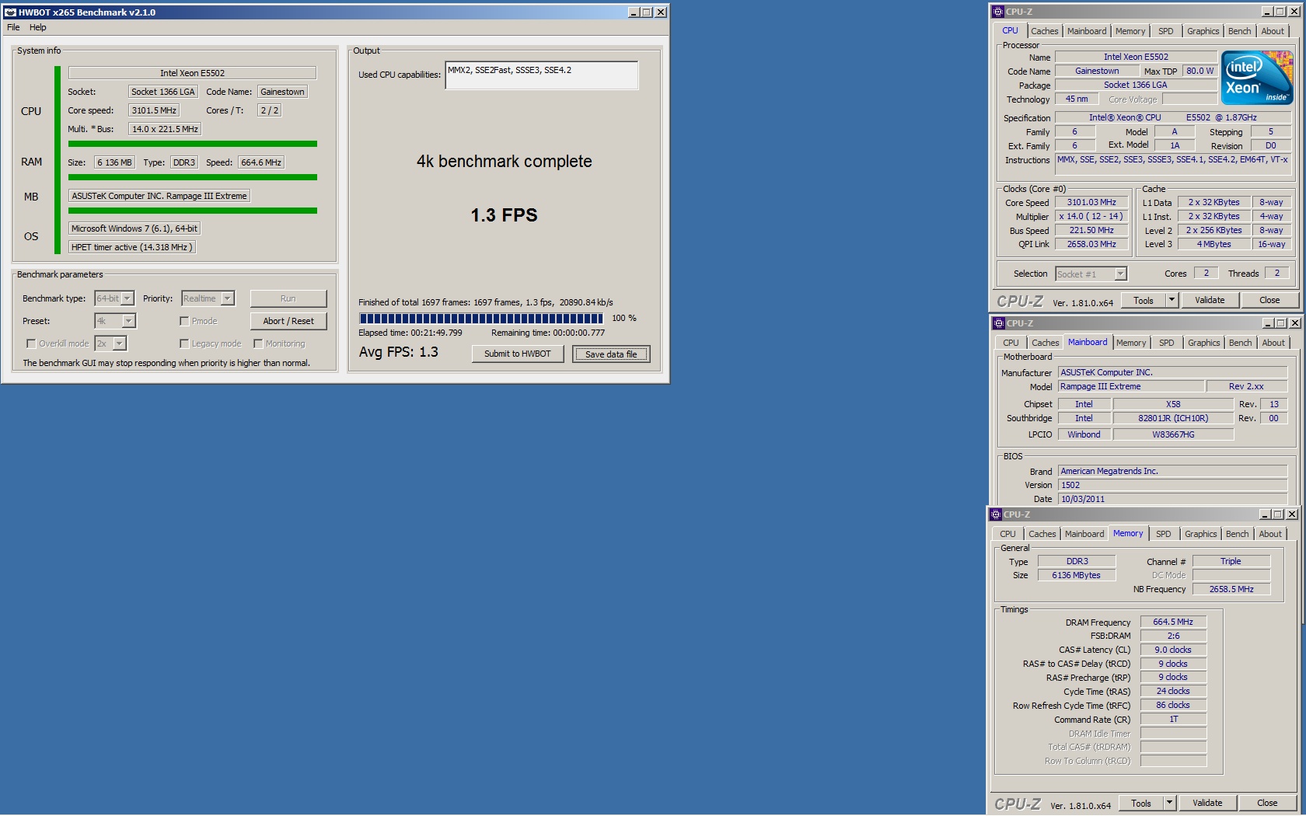Click Close in bottom CPU-Z Memory window
Screen dimensions: 1306x816
(x=1267, y=803)
